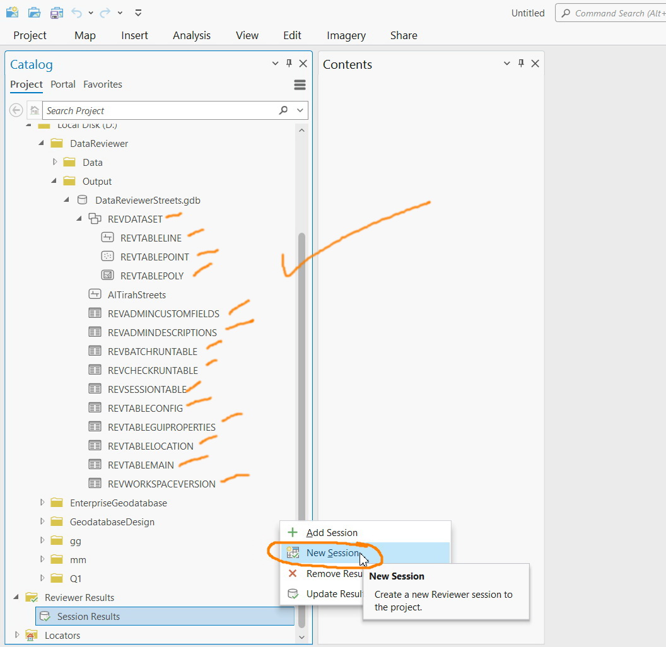Go back in Catalog navigation
666x647 pixels.
(16, 110)
